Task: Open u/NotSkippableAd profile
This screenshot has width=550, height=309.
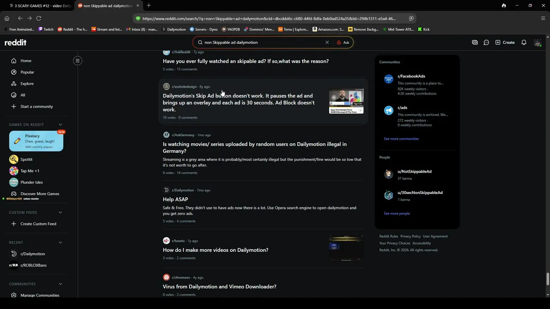Action: (414, 172)
